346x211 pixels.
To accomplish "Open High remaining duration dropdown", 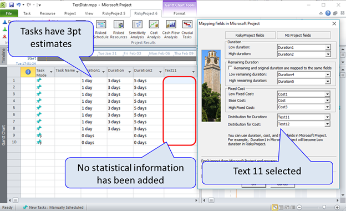I will click(328, 81).
